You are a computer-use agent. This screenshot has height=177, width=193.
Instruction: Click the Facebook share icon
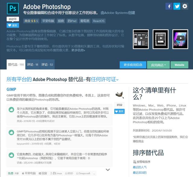click(x=169, y=6)
